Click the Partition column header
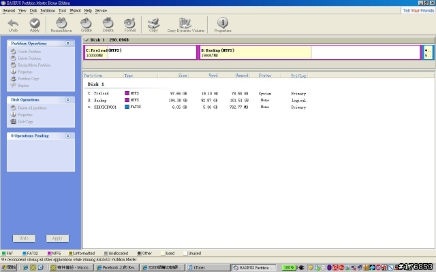The width and height of the screenshot is (436, 272). pyautogui.click(x=103, y=75)
